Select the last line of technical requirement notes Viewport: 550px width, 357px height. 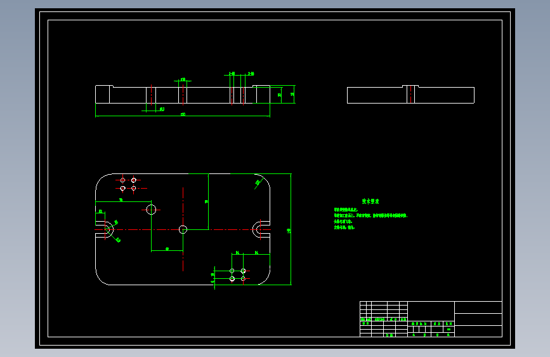click(344, 227)
